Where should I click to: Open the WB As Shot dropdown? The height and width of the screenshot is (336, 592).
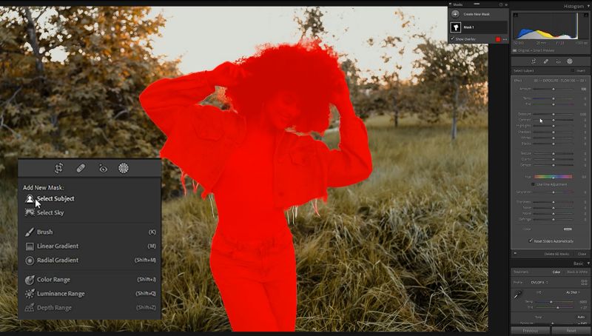pos(573,292)
